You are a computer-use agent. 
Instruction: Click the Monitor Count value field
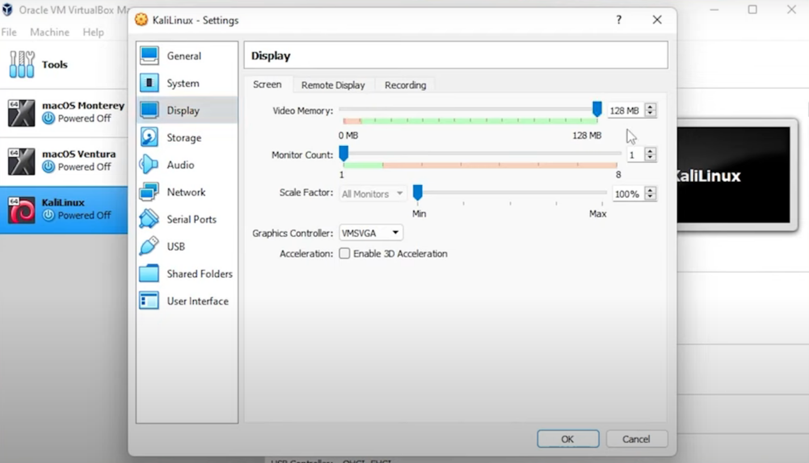[x=636, y=154]
